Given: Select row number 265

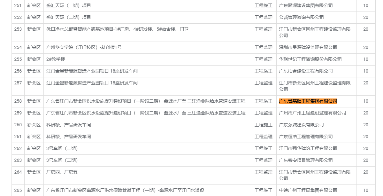Looking at the screenshot, I should click(x=18, y=190).
